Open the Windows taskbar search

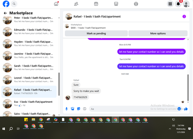pyautogui.click(x=11, y=129)
